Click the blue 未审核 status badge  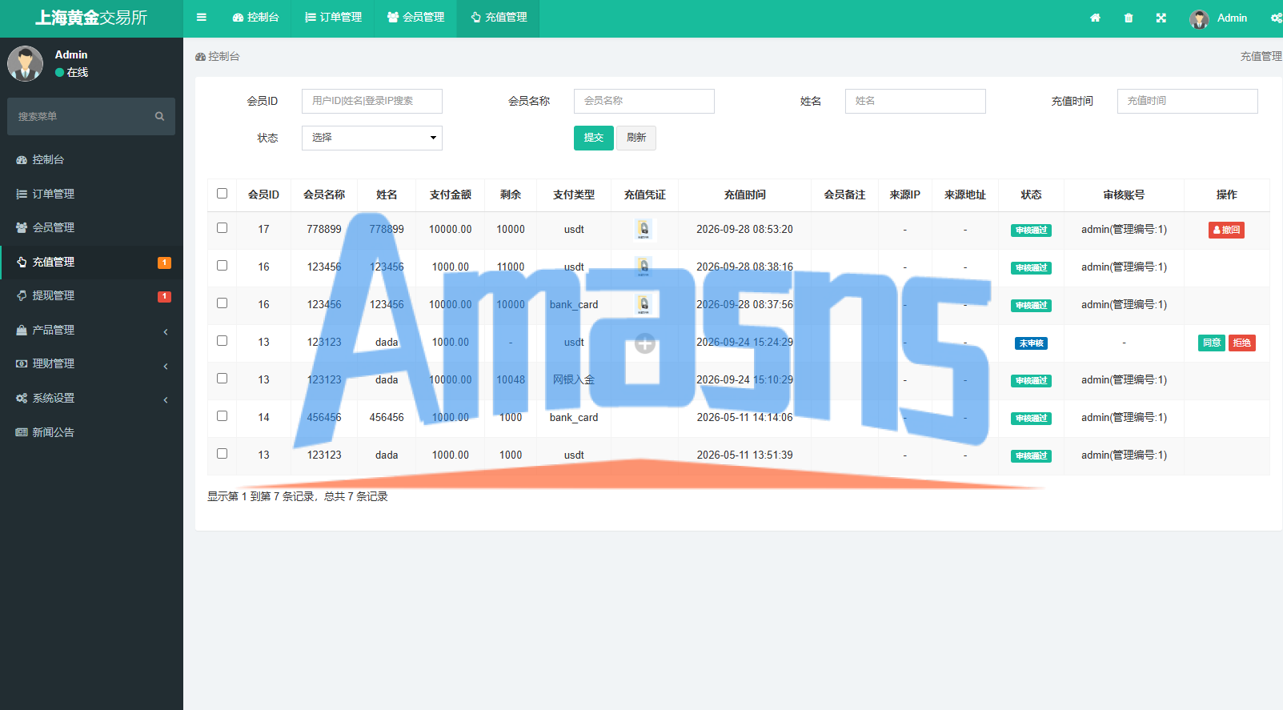click(x=1031, y=343)
